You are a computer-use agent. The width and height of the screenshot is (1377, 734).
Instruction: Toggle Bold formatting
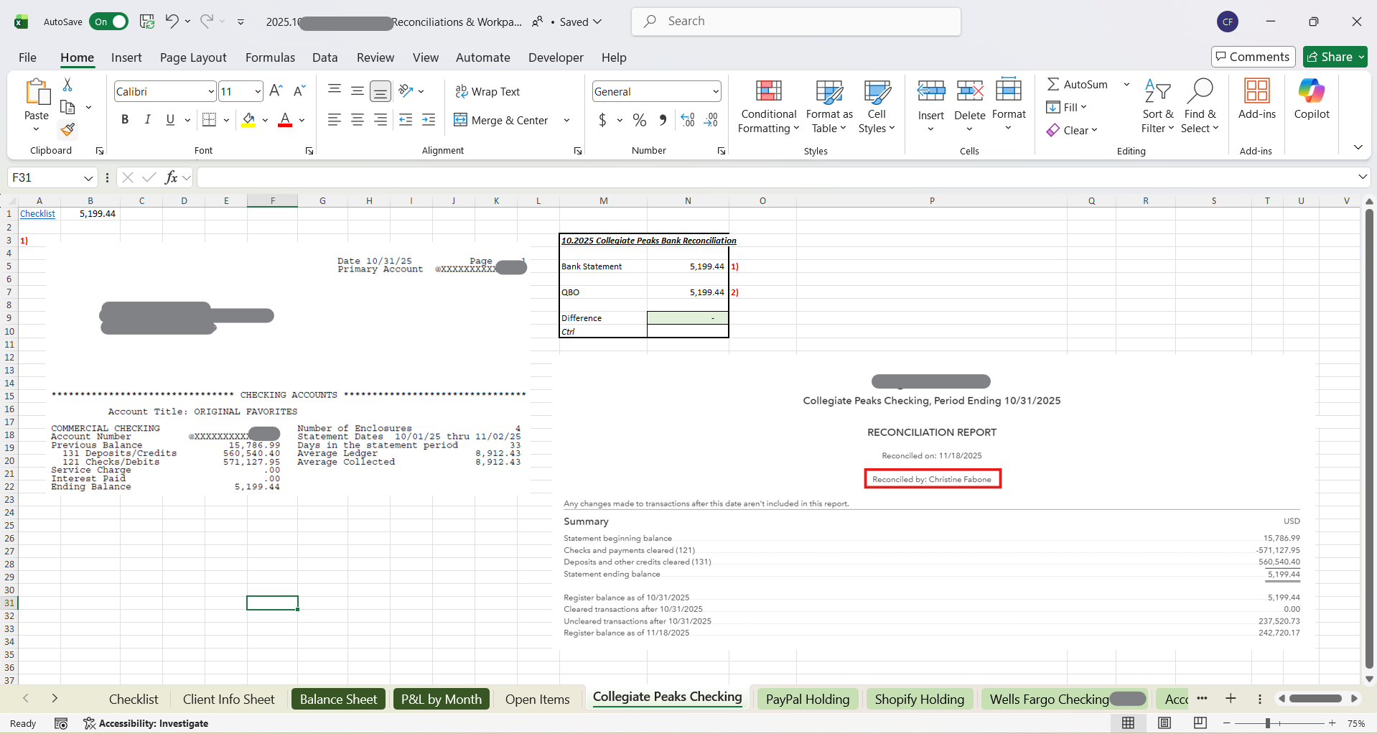[x=125, y=120]
